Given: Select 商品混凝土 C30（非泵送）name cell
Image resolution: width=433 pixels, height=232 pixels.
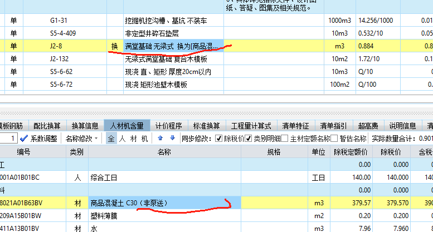Looking at the screenshot, I should click(x=164, y=203).
